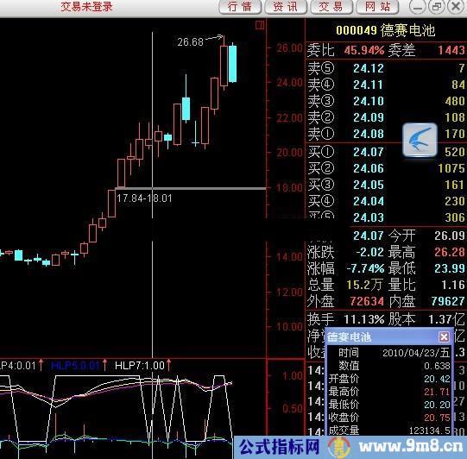Image resolution: width=467 pixels, height=459 pixels.
Task: Click 收盘价 value 20.75 in popup
Action: pyautogui.click(x=437, y=417)
